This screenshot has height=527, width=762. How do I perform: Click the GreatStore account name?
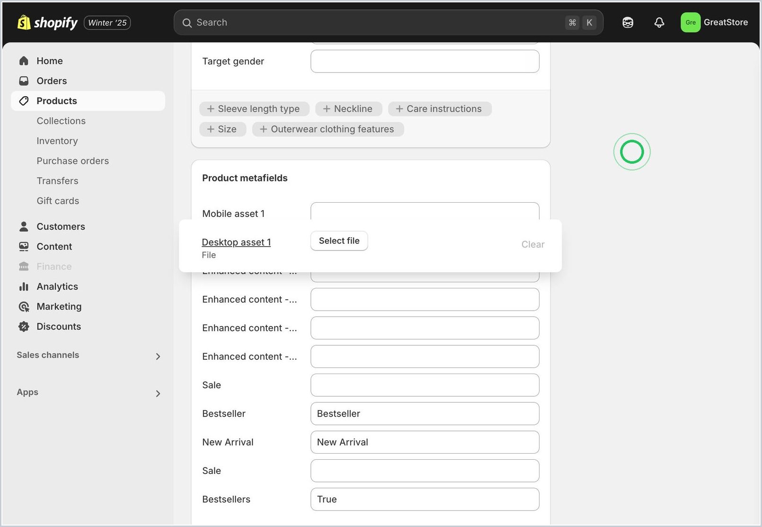coord(726,22)
